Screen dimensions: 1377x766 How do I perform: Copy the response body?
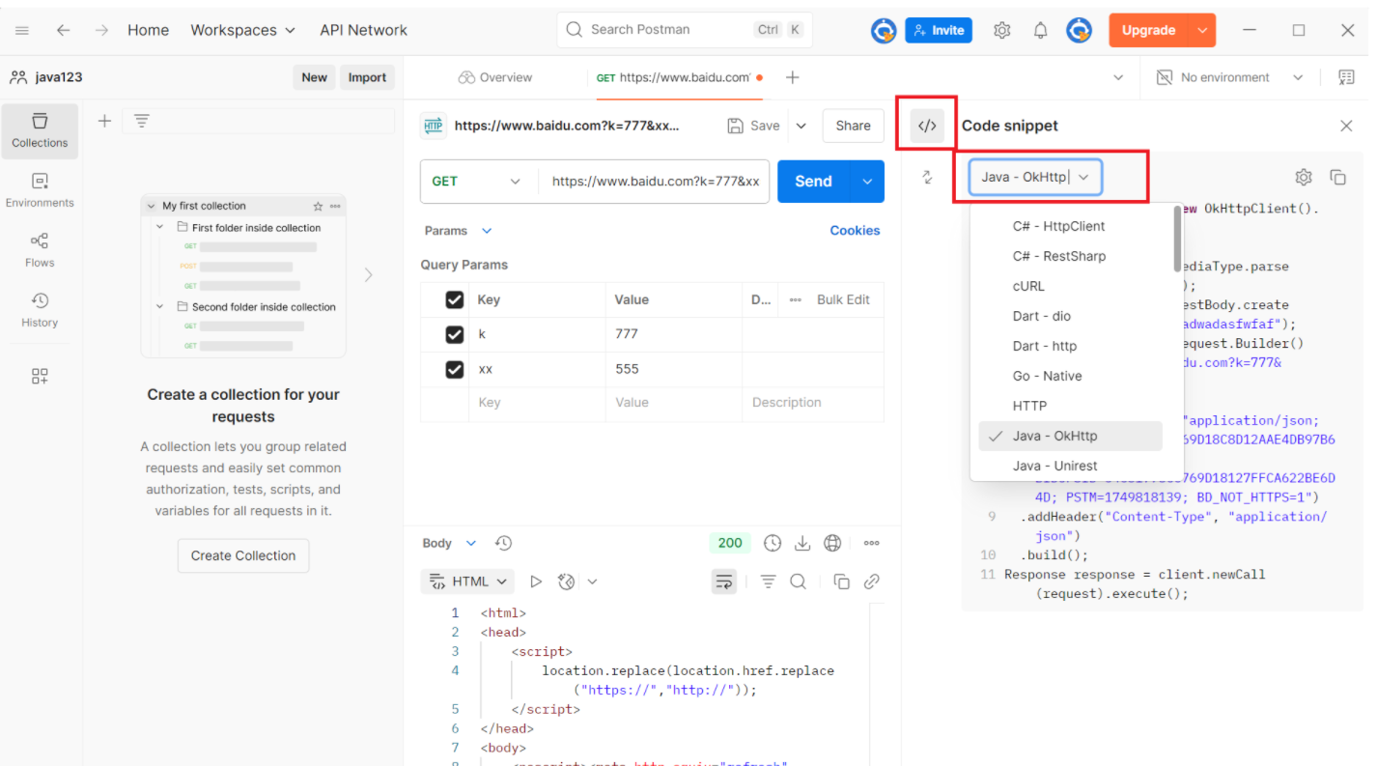click(x=841, y=582)
